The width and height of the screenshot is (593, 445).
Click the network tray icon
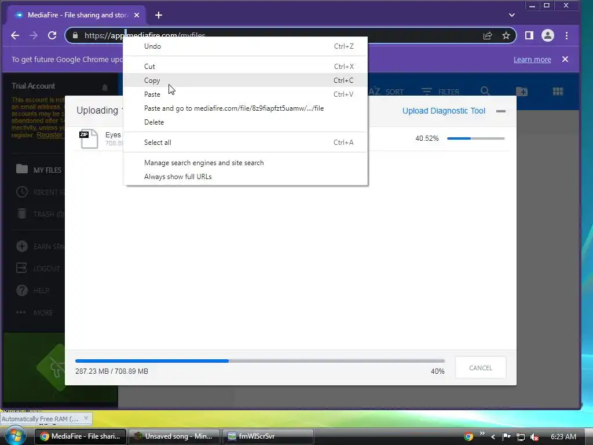[521, 437]
